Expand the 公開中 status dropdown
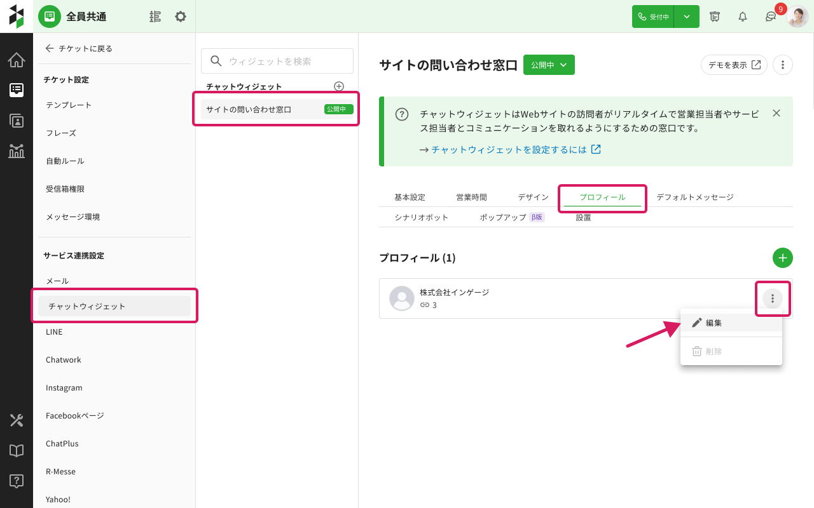This screenshot has width=814, height=508. pyautogui.click(x=549, y=65)
